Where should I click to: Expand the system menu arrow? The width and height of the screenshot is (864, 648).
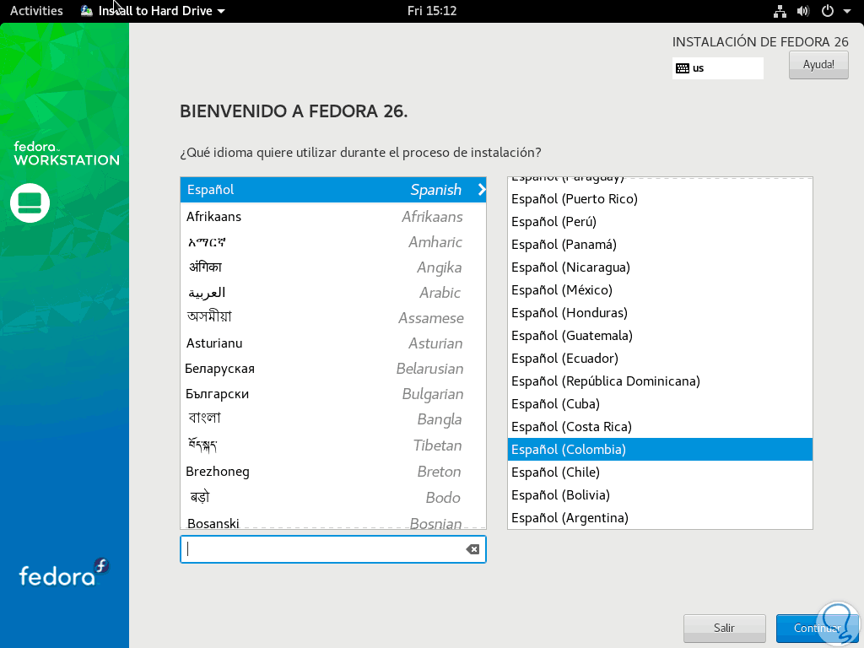coord(846,11)
